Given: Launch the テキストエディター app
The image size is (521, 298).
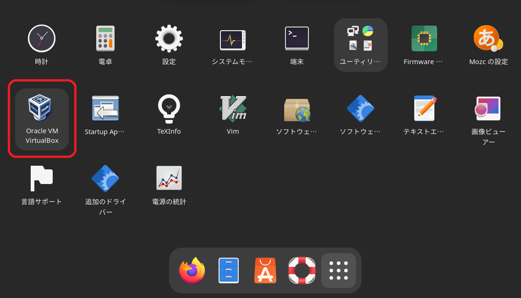Looking at the screenshot, I should tap(424, 108).
